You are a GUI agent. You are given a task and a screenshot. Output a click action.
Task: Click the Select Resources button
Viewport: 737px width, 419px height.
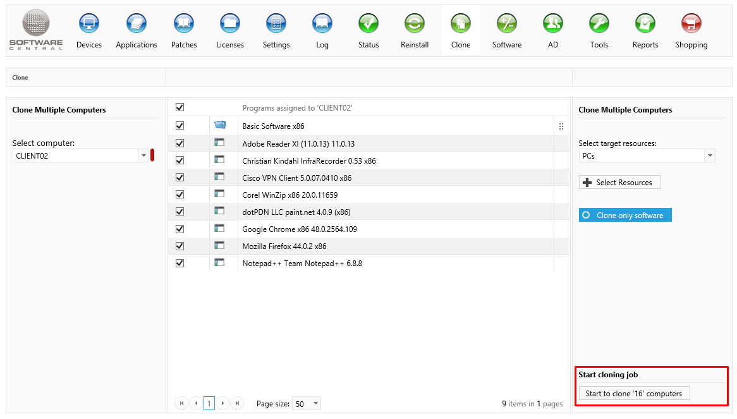click(619, 183)
